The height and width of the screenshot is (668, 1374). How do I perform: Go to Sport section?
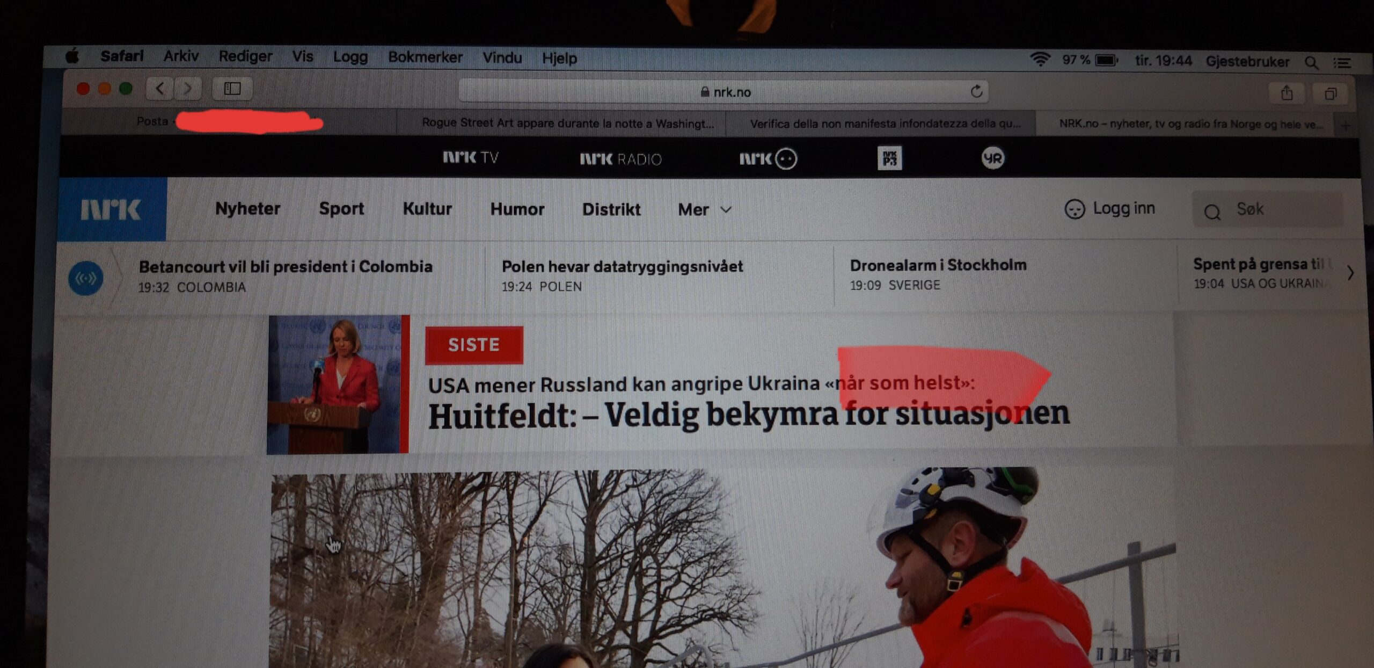(341, 208)
